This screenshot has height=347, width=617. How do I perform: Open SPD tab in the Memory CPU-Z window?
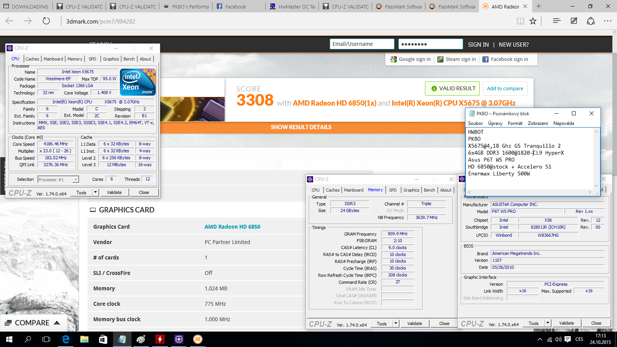click(x=393, y=190)
